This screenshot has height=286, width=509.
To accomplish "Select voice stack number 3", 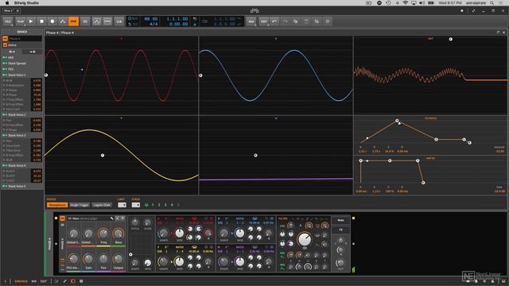I will point(165,205).
